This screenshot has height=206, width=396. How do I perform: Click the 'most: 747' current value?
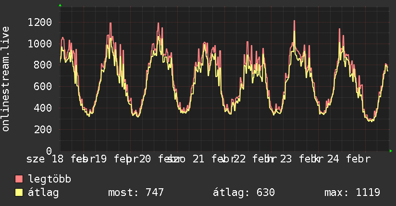coord(137,193)
